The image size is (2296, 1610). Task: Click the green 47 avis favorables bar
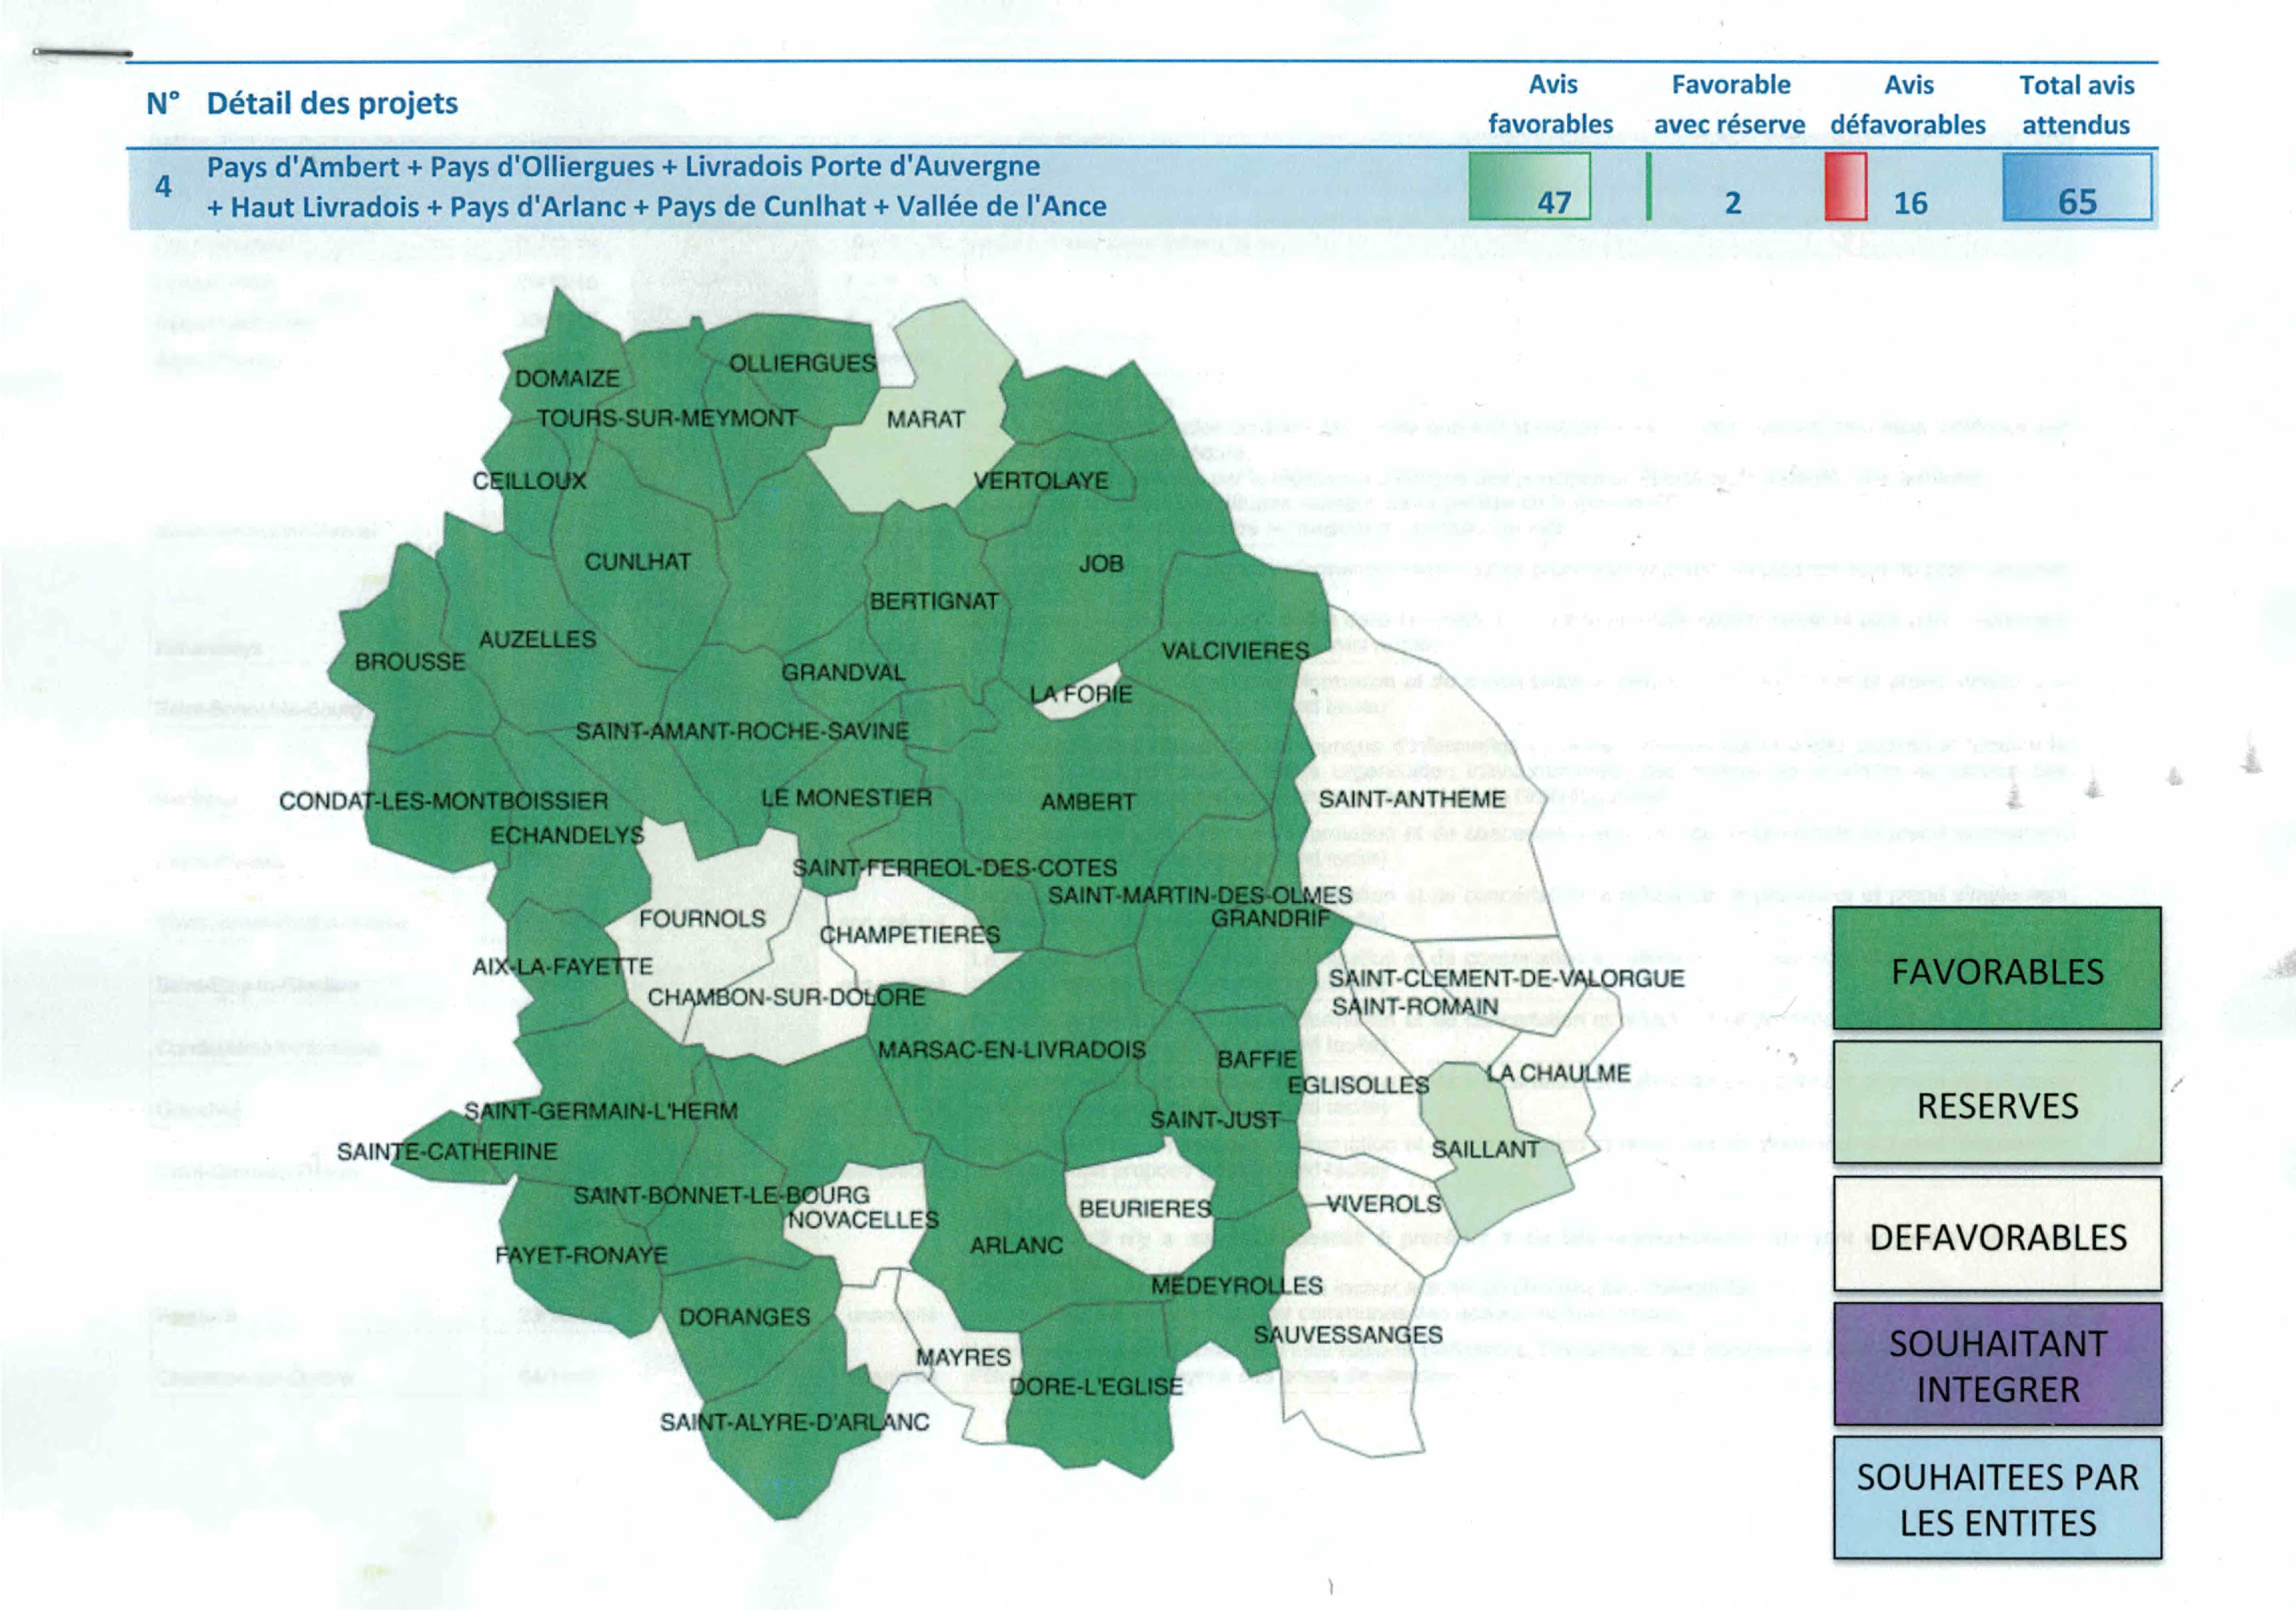[1529, 186]
